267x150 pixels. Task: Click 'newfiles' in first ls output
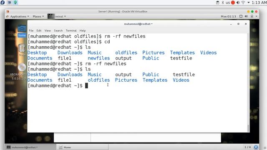[x=99, y=58]
